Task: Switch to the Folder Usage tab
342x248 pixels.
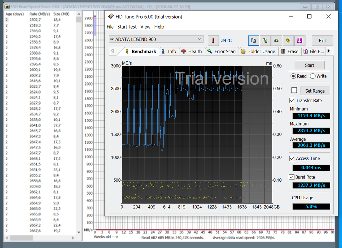Action: (259, 51)
